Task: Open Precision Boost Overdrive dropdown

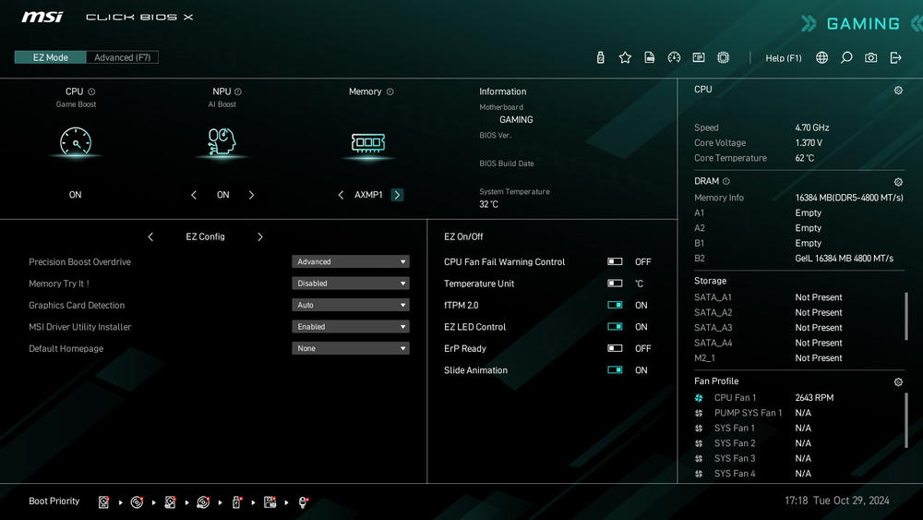Action: click(x=351, y=262)
